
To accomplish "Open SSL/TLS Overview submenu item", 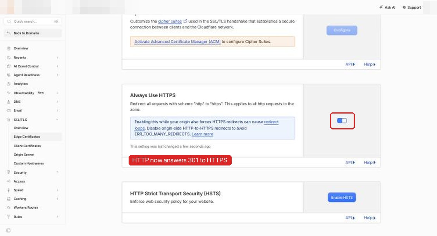I will coord(21,128).
